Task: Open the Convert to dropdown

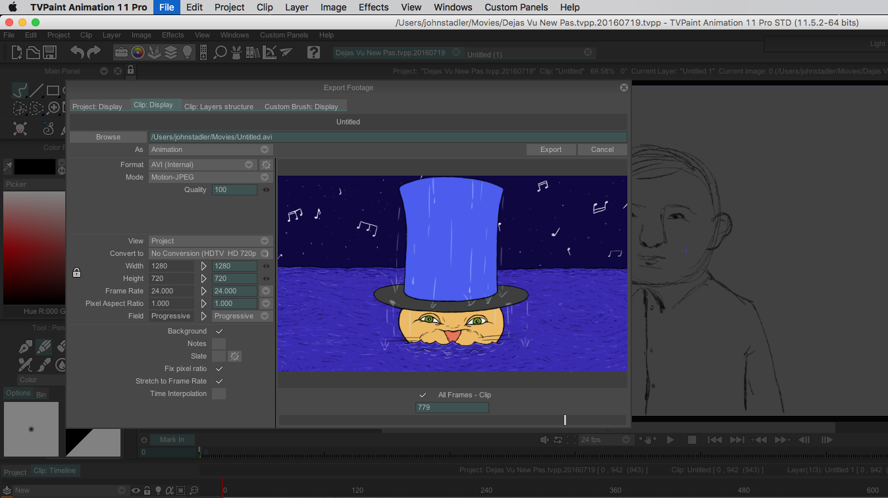Action: click(x=209, y=253)
